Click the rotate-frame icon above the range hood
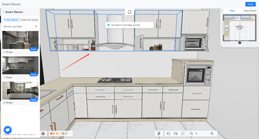This screenshot has height=139, width=259. click(129, 12)
